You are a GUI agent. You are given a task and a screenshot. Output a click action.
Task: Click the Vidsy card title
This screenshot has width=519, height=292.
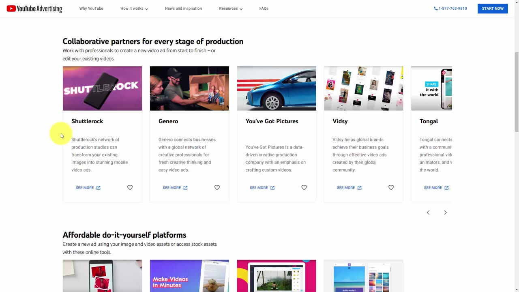point(340,121)
